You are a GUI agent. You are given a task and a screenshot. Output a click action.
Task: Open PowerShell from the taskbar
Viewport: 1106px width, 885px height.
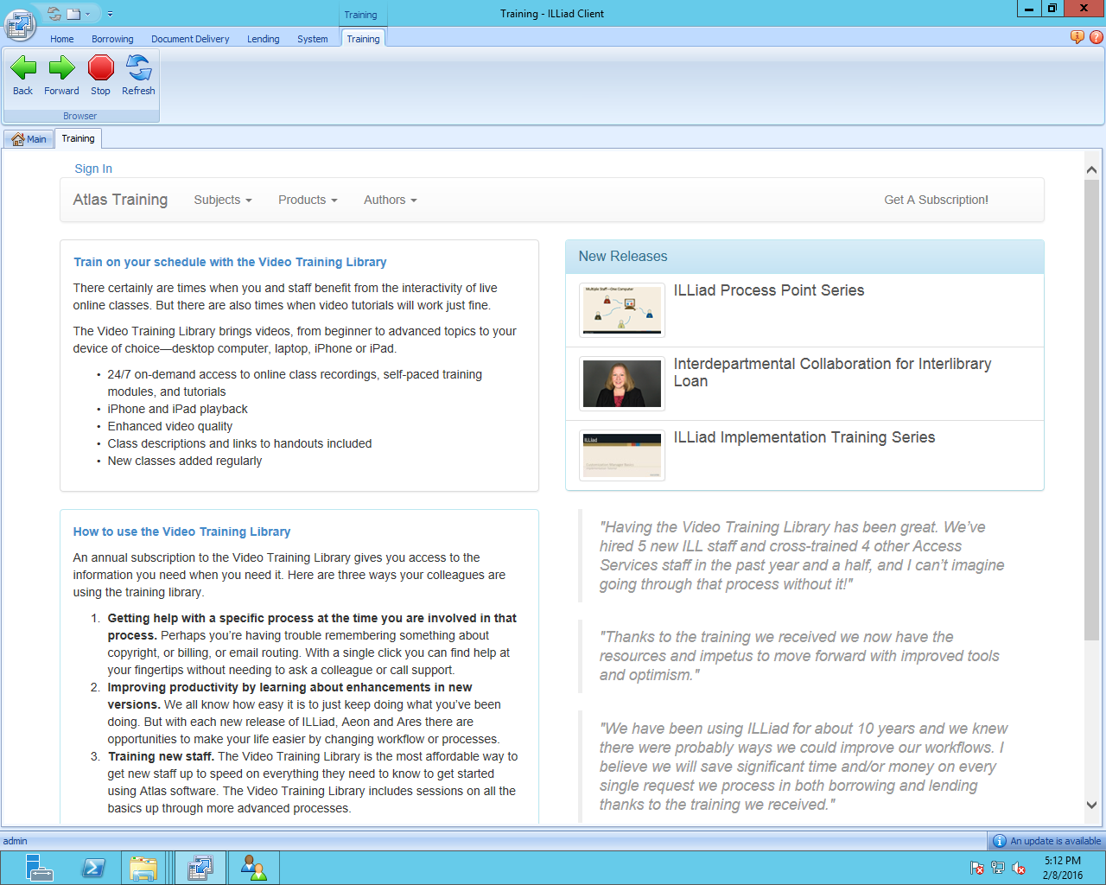93,868
